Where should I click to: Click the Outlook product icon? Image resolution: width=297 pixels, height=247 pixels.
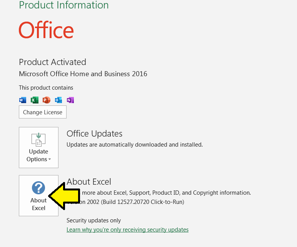tap(58, 100)
